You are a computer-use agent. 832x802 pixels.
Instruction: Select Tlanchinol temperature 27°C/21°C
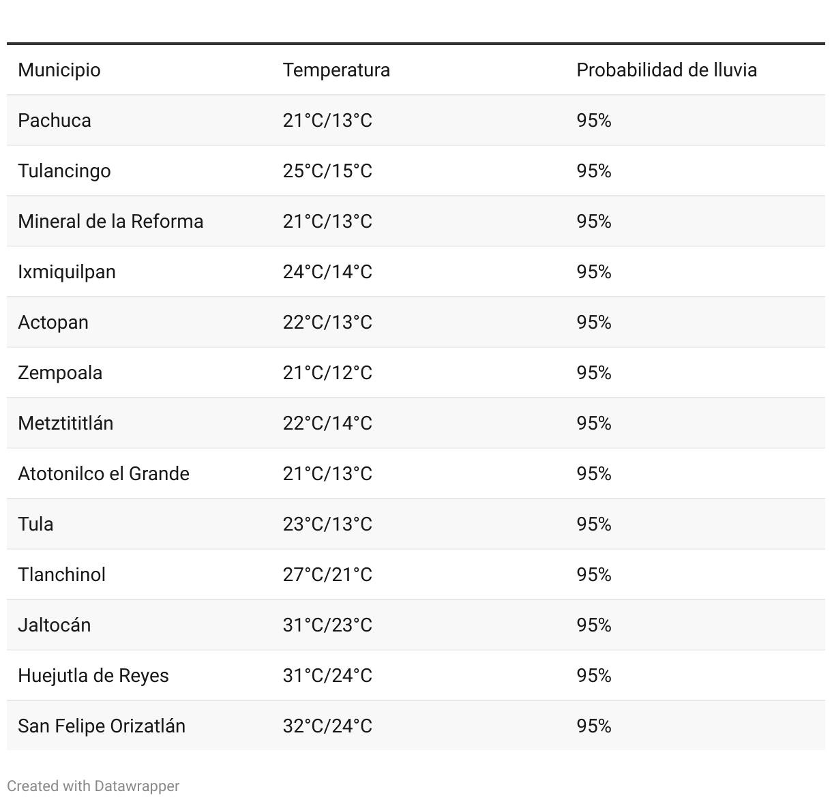(327, 575)
